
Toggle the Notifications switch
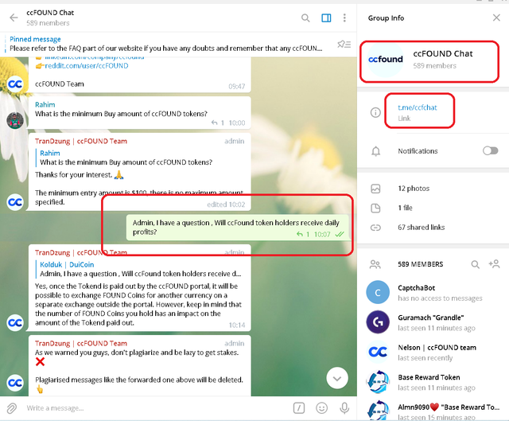click(x=490, y=150)
